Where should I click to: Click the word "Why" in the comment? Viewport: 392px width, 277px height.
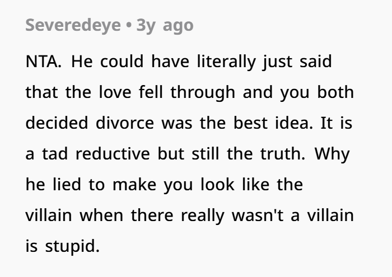(332, 154)
